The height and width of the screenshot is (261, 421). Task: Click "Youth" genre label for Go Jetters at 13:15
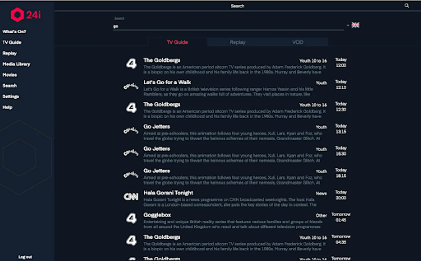point(321,127)
